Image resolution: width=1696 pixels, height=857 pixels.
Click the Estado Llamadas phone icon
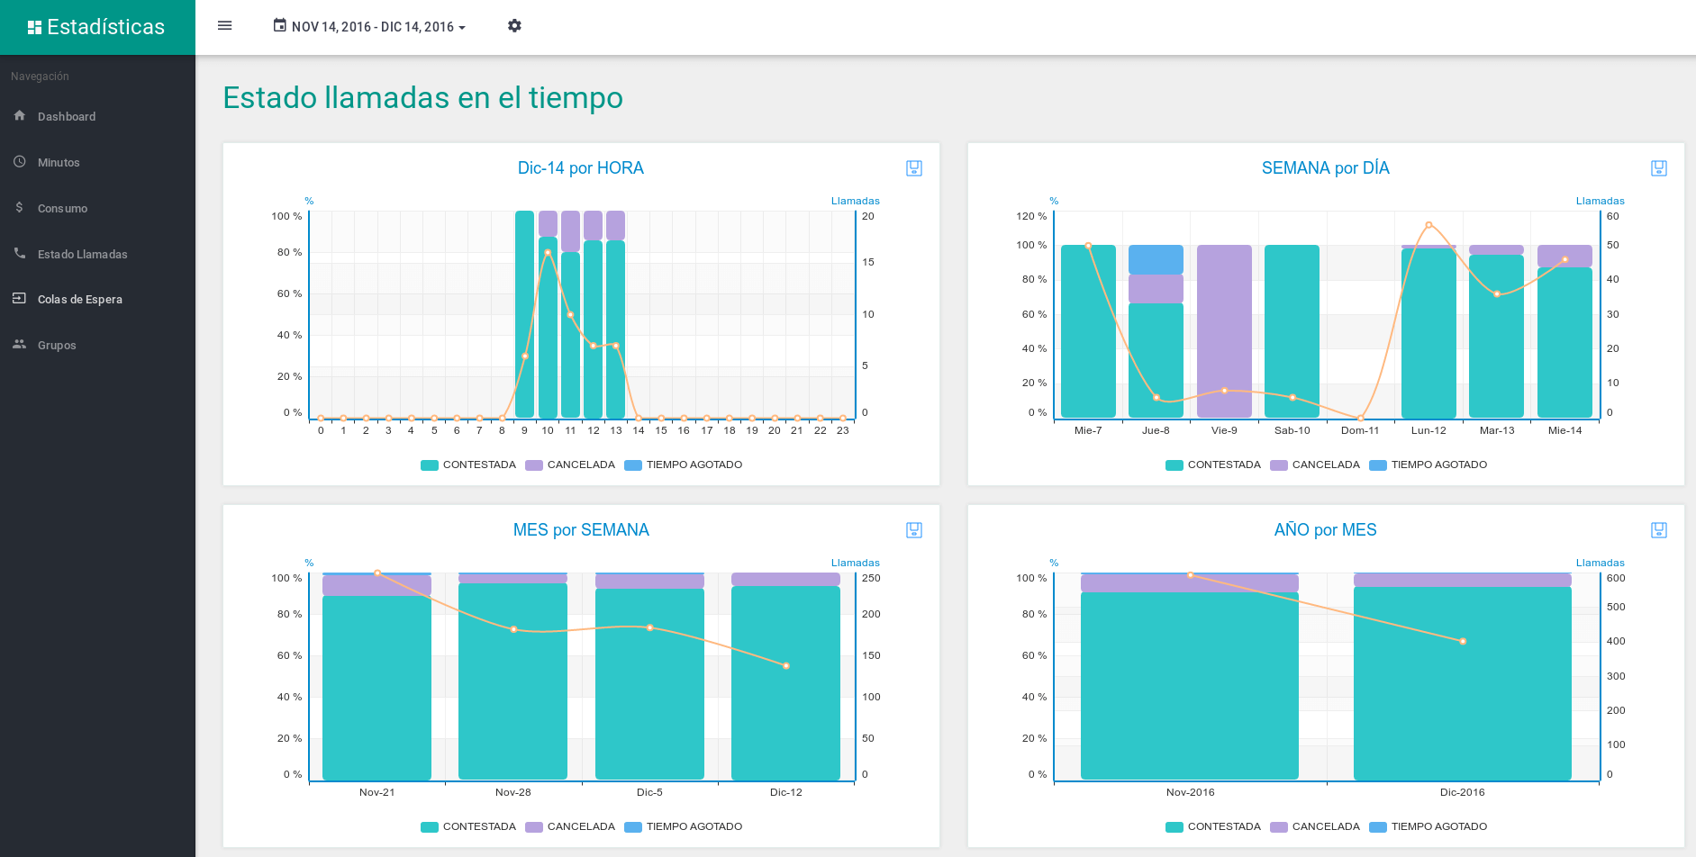[20, 253]
